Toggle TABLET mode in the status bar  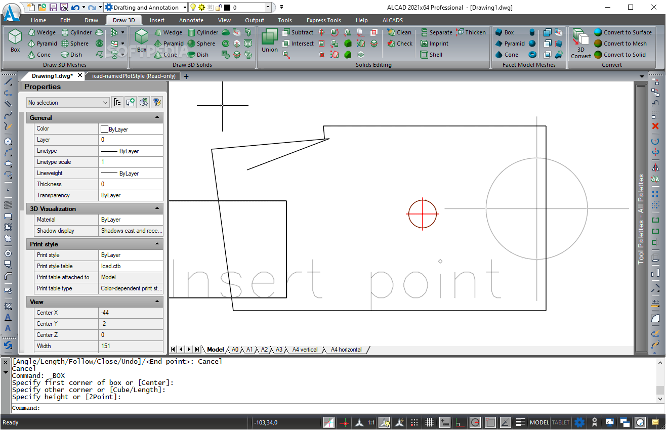click(560, 422)
